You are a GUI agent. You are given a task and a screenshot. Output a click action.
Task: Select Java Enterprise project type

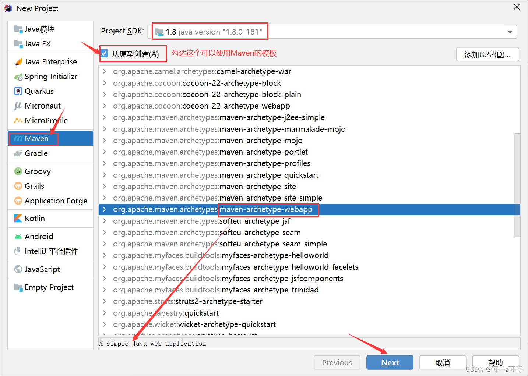pos(50,62)
